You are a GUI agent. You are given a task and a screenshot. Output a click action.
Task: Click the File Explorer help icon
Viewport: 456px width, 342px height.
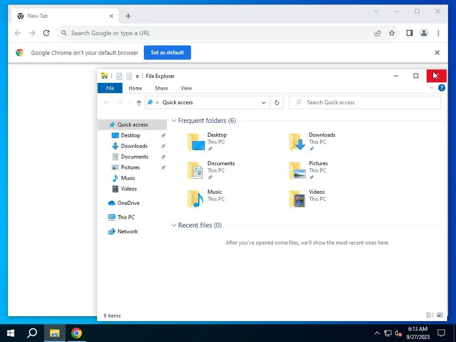coord(441,88)
